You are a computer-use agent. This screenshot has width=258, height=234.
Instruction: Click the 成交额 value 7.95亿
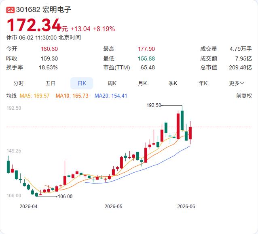pos(243,58)
